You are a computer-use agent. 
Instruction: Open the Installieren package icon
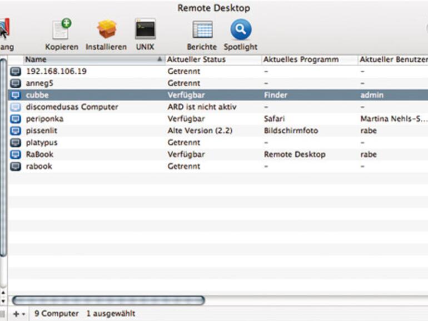(106, 29)
